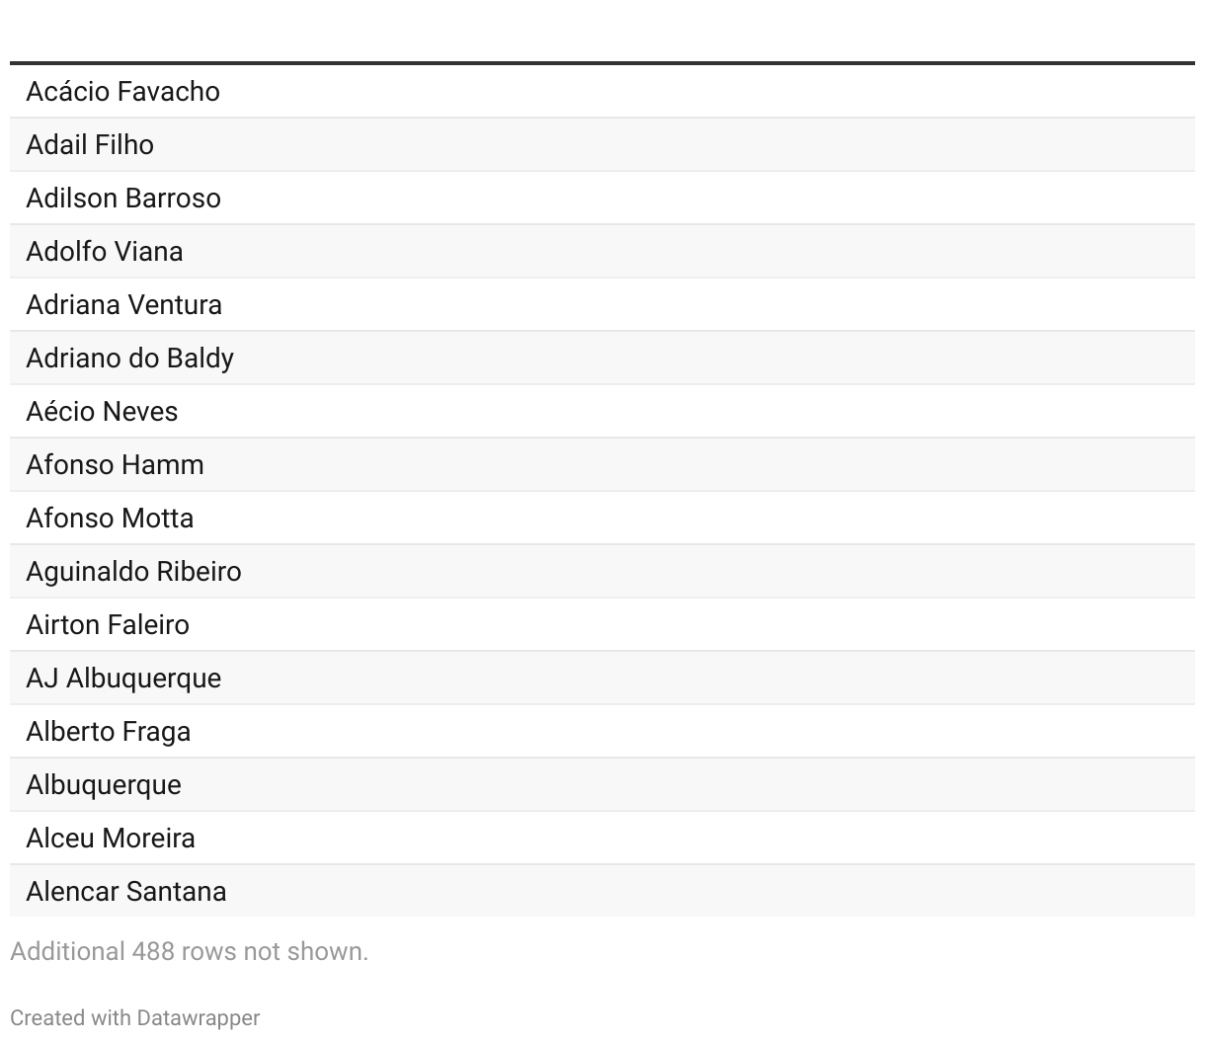The width and height of the screenshot is (1205, 1041).
Task: Click the Alceu Moreira row
Action: pyautogui.click(x=111, y=839)
